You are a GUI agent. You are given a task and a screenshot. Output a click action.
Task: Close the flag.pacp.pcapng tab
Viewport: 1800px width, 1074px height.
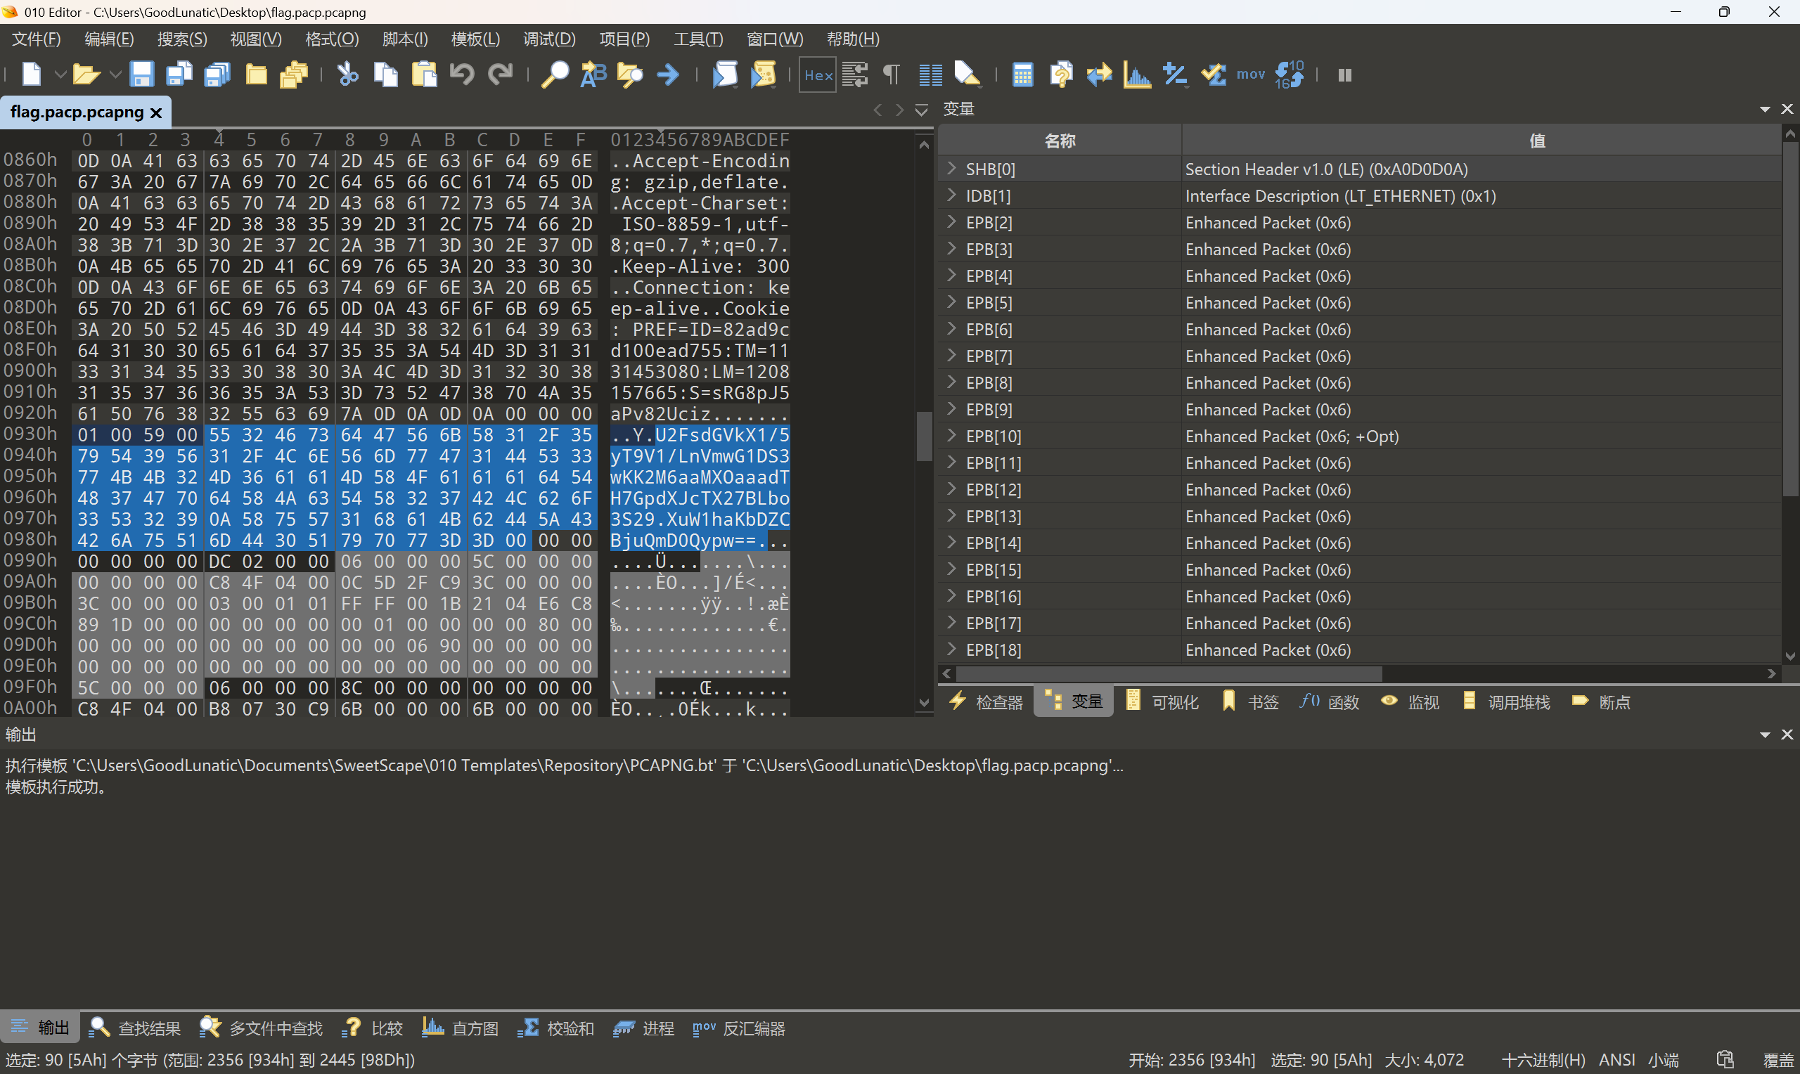155,113
